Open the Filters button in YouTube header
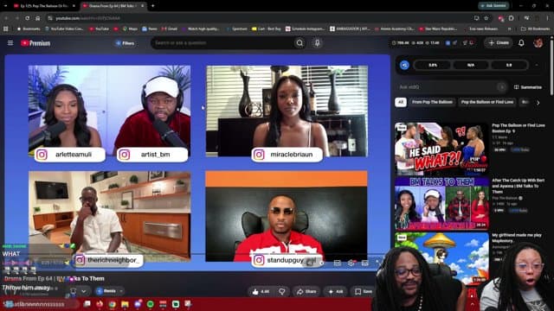 click(x=125, y=43)
